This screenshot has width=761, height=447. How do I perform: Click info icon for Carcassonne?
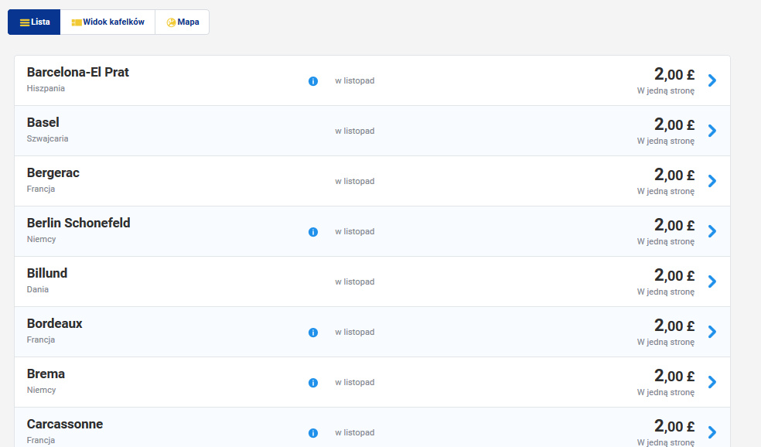(313, 433)
